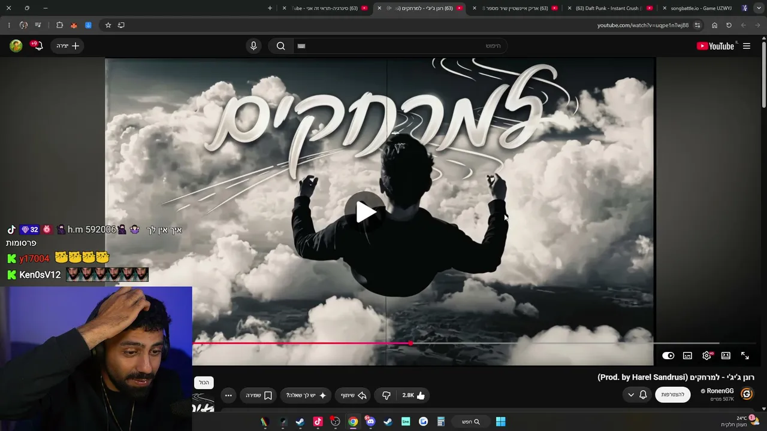
Task: Select the הכול filter chip
Action: (x=204, y=383)
